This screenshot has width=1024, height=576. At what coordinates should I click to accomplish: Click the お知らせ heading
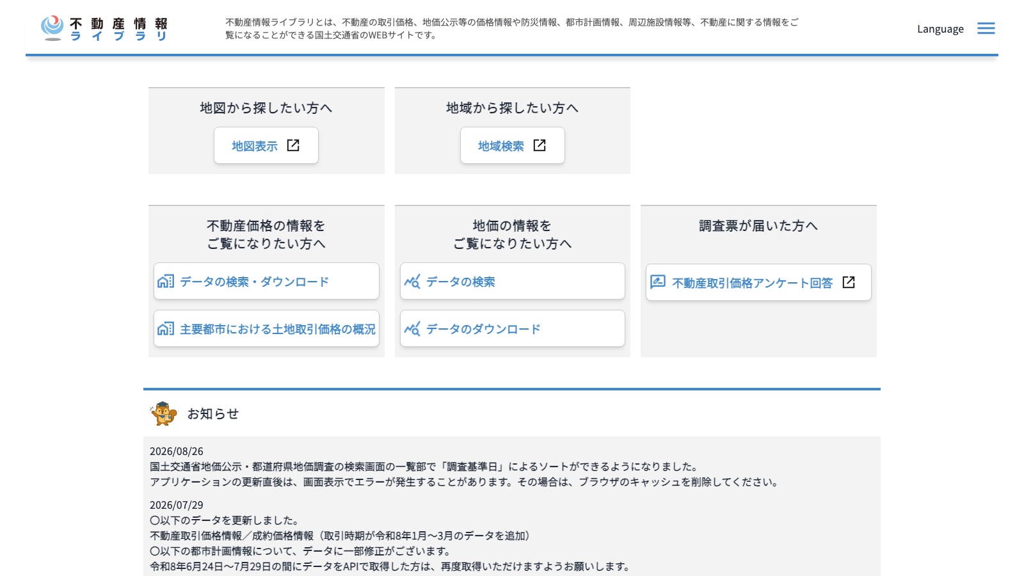tap(212, 413)
